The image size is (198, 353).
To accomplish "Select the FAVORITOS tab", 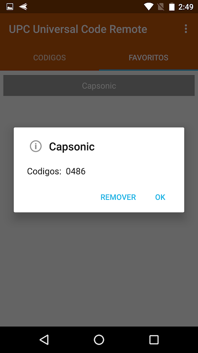I will pos(148,58).
